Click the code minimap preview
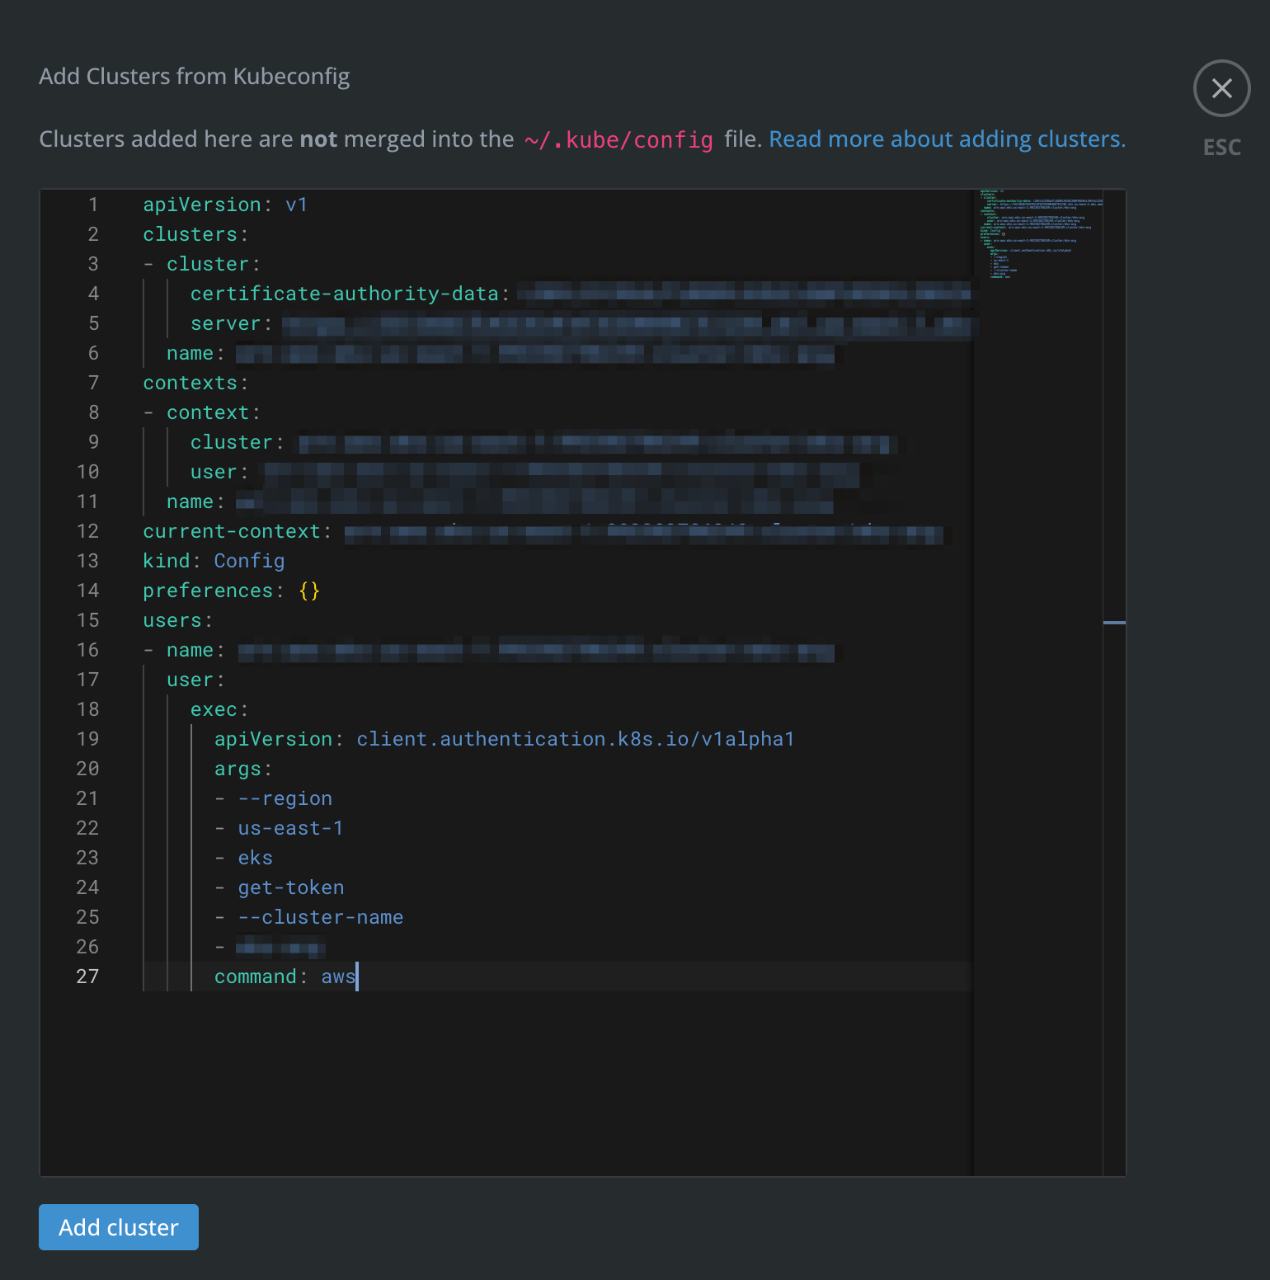 (x=1039, y=235)
